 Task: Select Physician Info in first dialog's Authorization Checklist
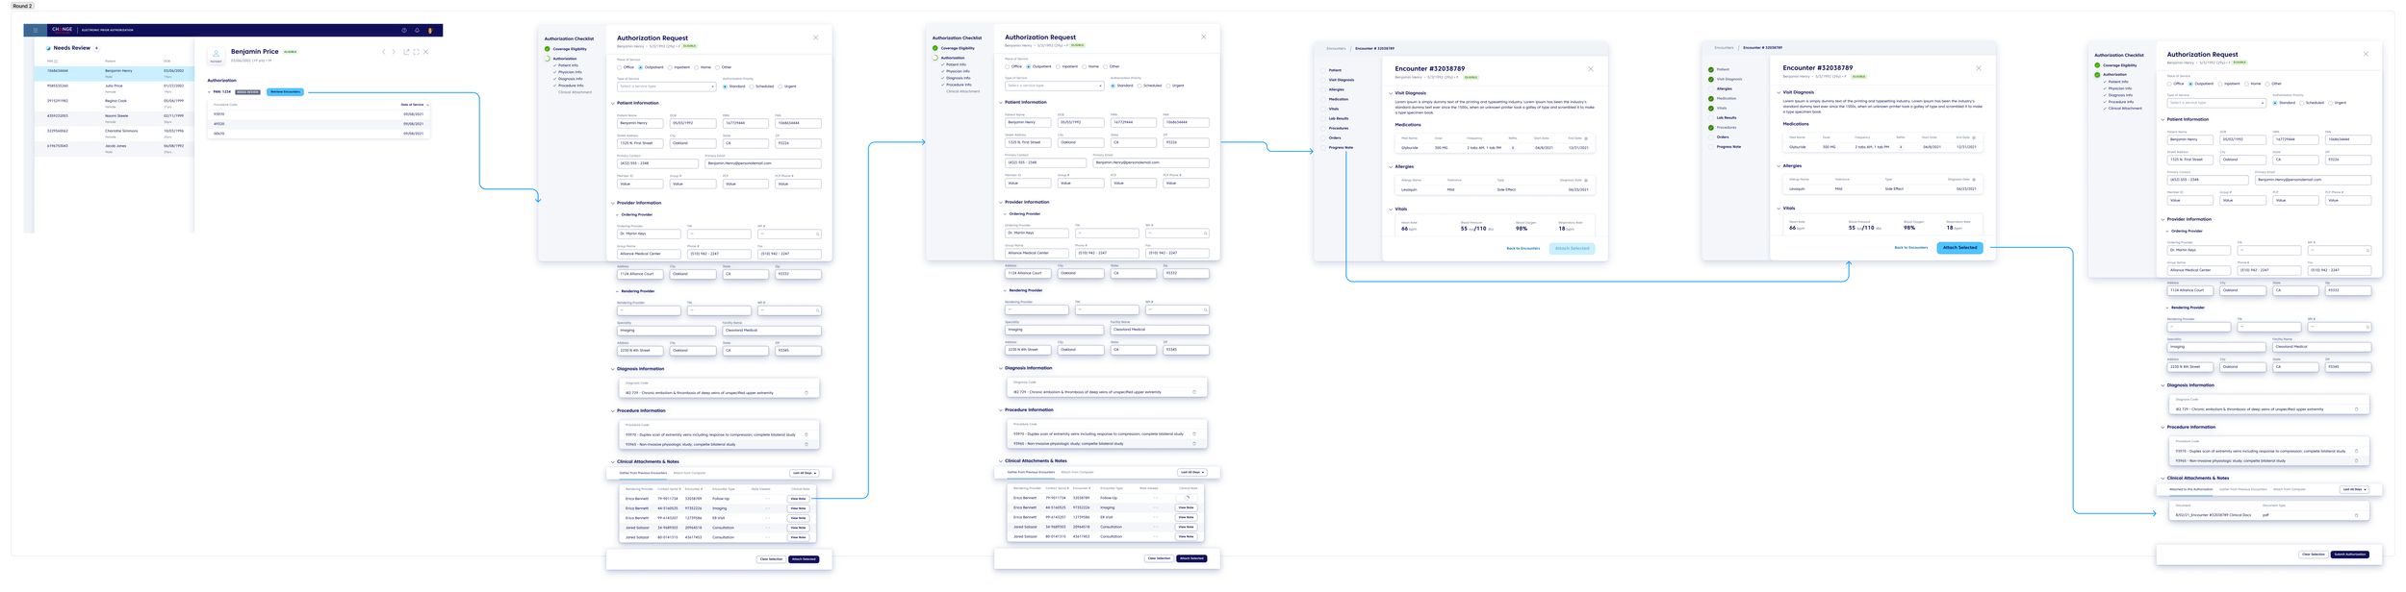[570, 72]
